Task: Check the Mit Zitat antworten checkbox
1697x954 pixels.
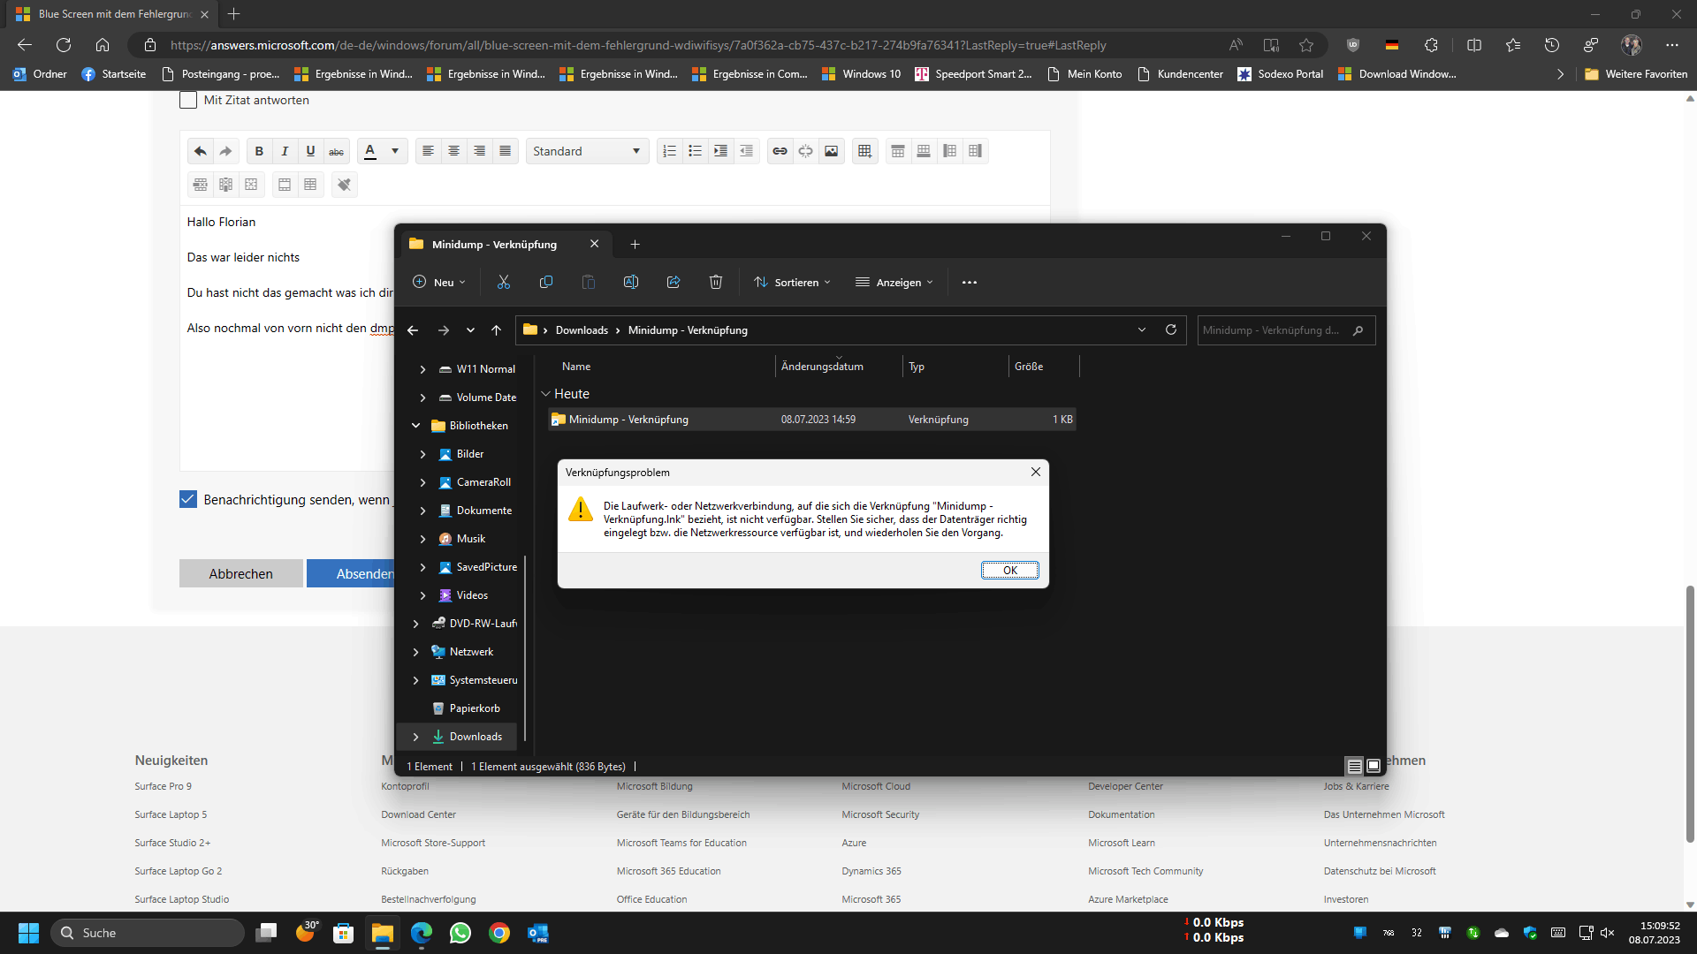Action: [188, 100]
